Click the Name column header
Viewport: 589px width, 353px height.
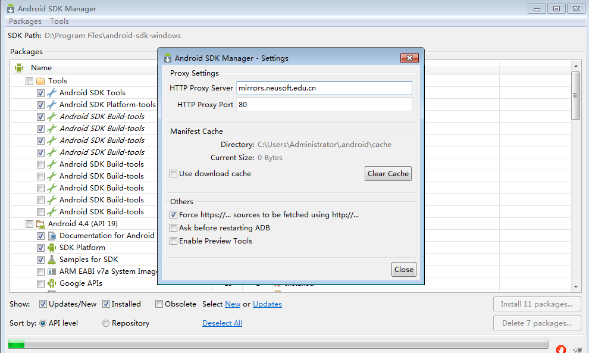[41, 68]
